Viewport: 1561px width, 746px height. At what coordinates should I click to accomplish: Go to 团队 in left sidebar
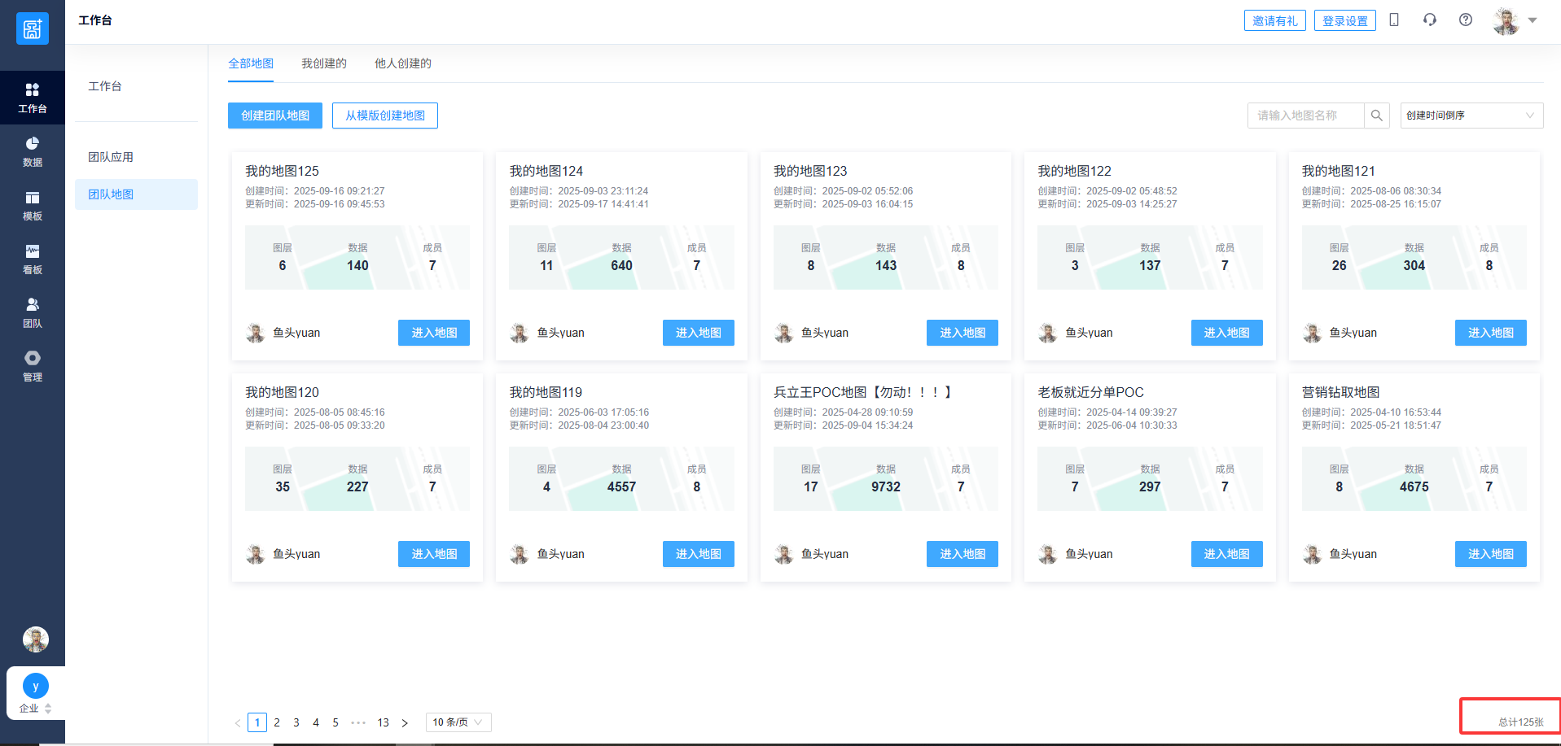coord(33,312)
